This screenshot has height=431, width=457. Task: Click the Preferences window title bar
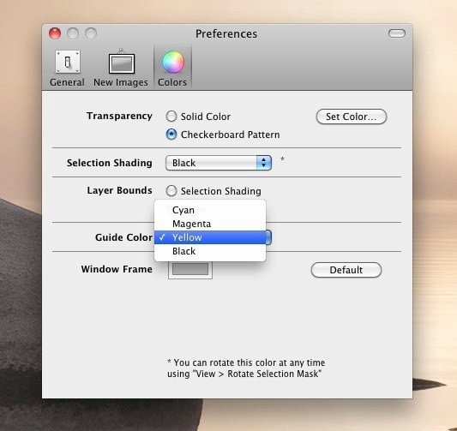226,33
